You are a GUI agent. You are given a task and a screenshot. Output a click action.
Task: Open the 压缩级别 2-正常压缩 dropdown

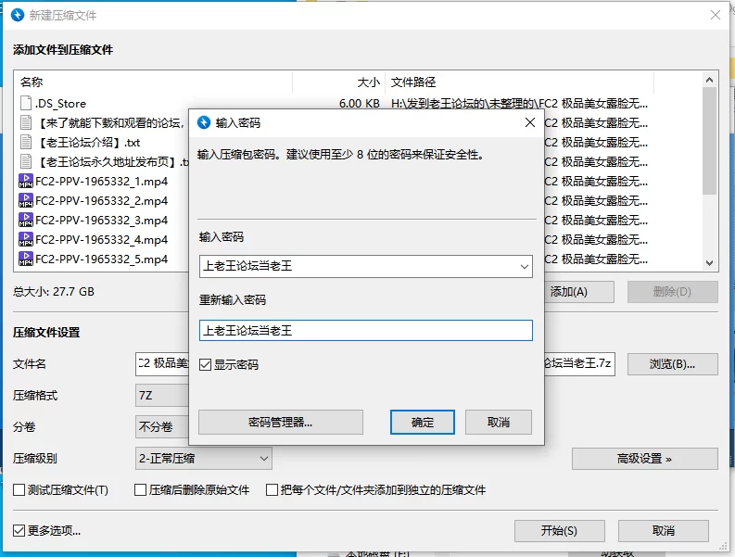[x=203, y=459]
